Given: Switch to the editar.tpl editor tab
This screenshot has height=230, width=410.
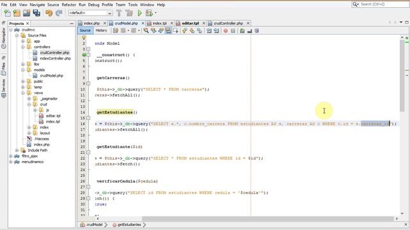Looking at the screenshot, I should coord(190,23).
